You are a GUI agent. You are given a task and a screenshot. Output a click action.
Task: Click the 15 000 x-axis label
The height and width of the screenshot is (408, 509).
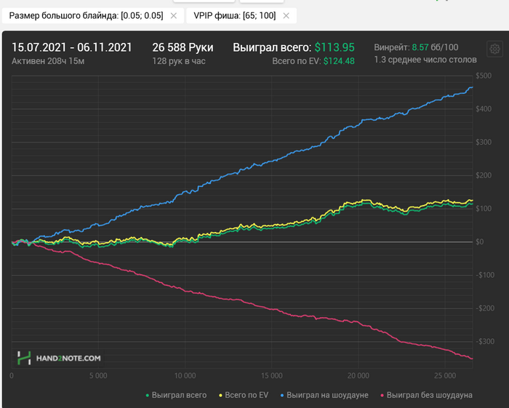272,376
